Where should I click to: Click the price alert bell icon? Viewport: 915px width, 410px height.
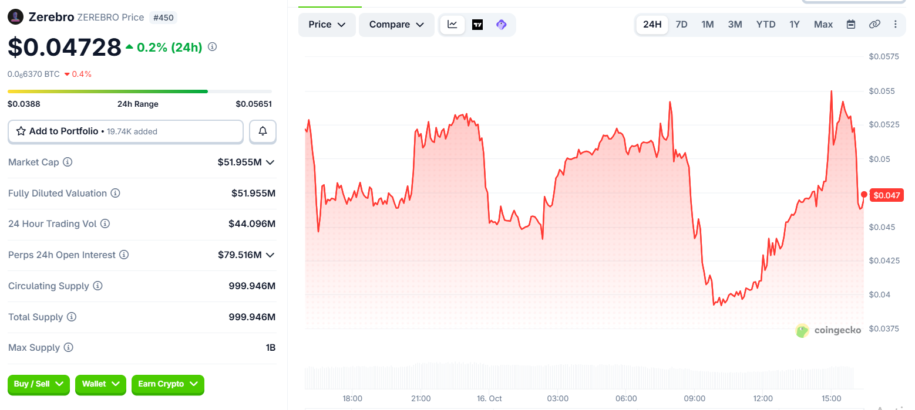point(263,131)
